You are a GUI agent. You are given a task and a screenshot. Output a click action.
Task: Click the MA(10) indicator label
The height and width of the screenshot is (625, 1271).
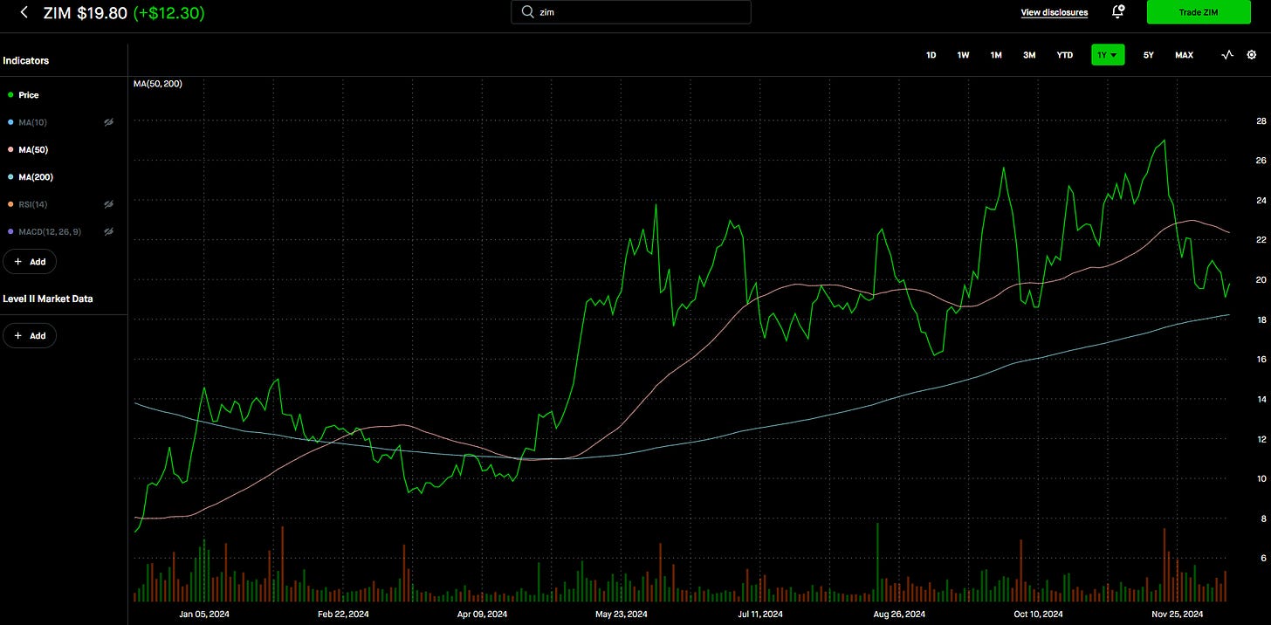click(x=31, y=122)
